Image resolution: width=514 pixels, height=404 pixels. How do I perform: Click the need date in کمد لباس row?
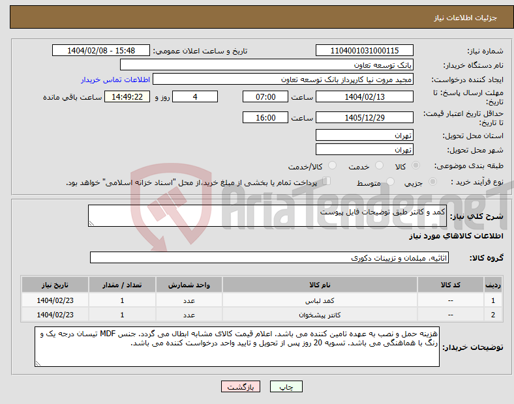(55, 300)
